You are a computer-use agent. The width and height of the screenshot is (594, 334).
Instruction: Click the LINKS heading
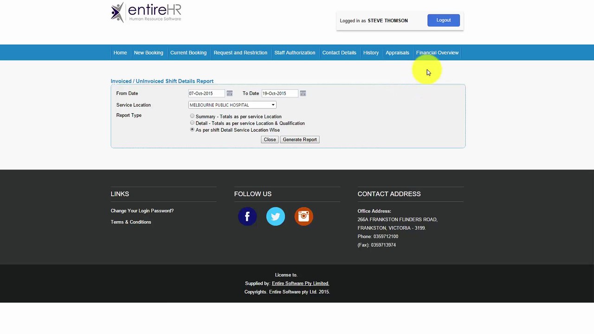[120, 194]
